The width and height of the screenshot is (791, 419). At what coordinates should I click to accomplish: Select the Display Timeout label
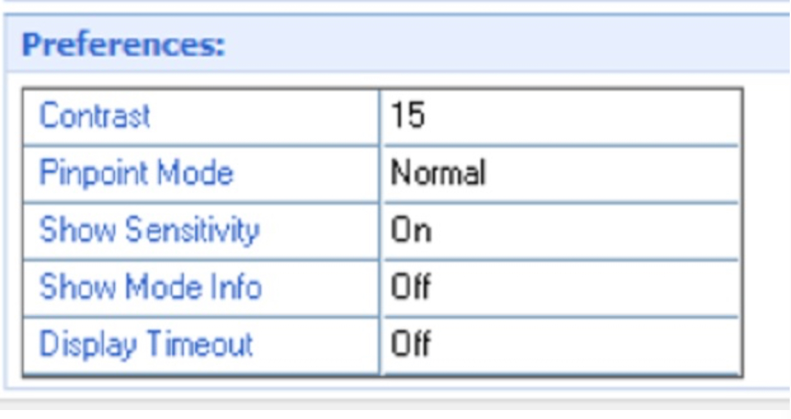[x=146, y=345]
